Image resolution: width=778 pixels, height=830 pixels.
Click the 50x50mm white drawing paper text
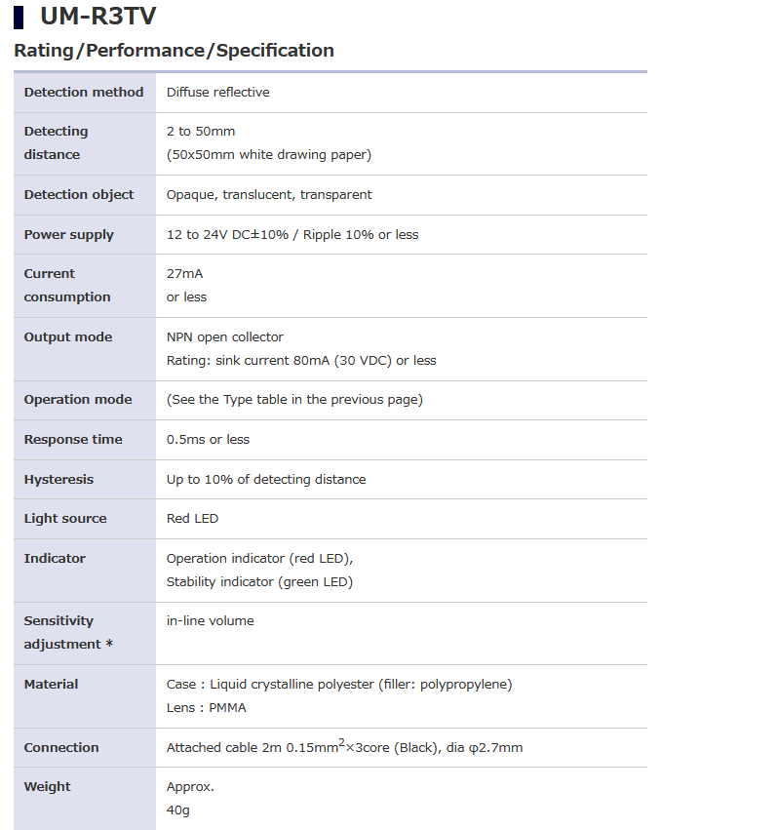pos(269,155)
